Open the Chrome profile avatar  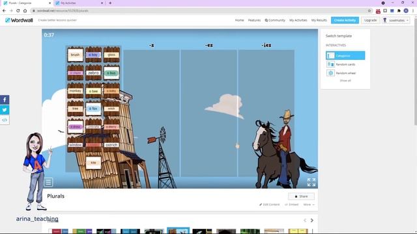coord(406,10)
